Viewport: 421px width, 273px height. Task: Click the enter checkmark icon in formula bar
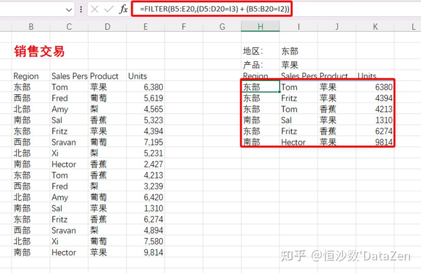109,9
